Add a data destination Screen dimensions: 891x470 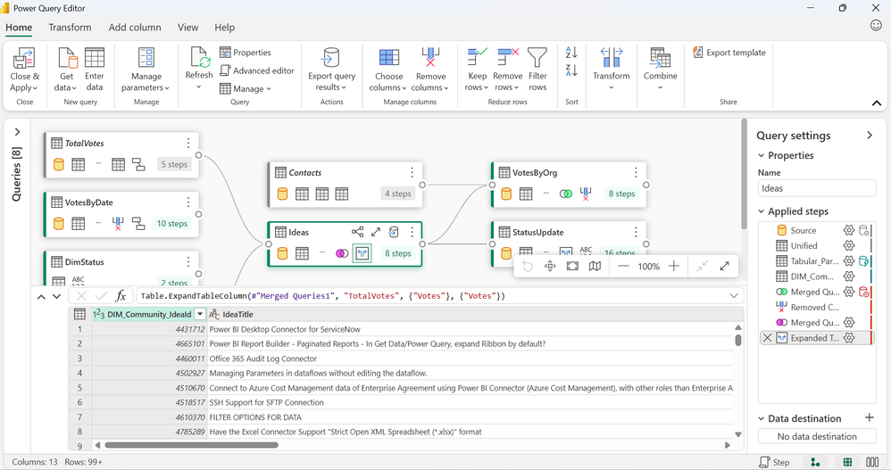(x=870, y=417)
